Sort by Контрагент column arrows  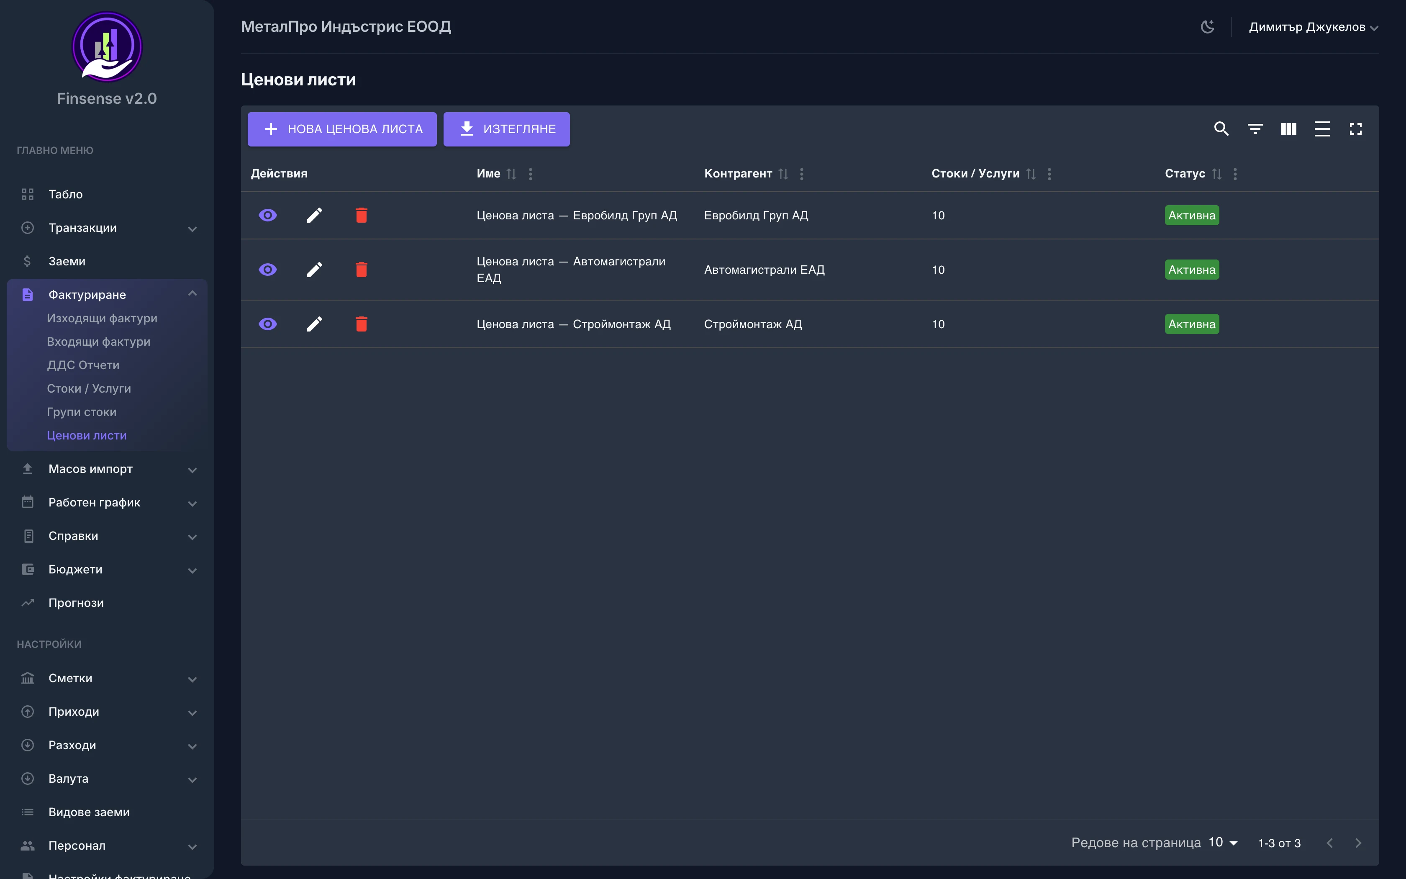click(783, 174)
